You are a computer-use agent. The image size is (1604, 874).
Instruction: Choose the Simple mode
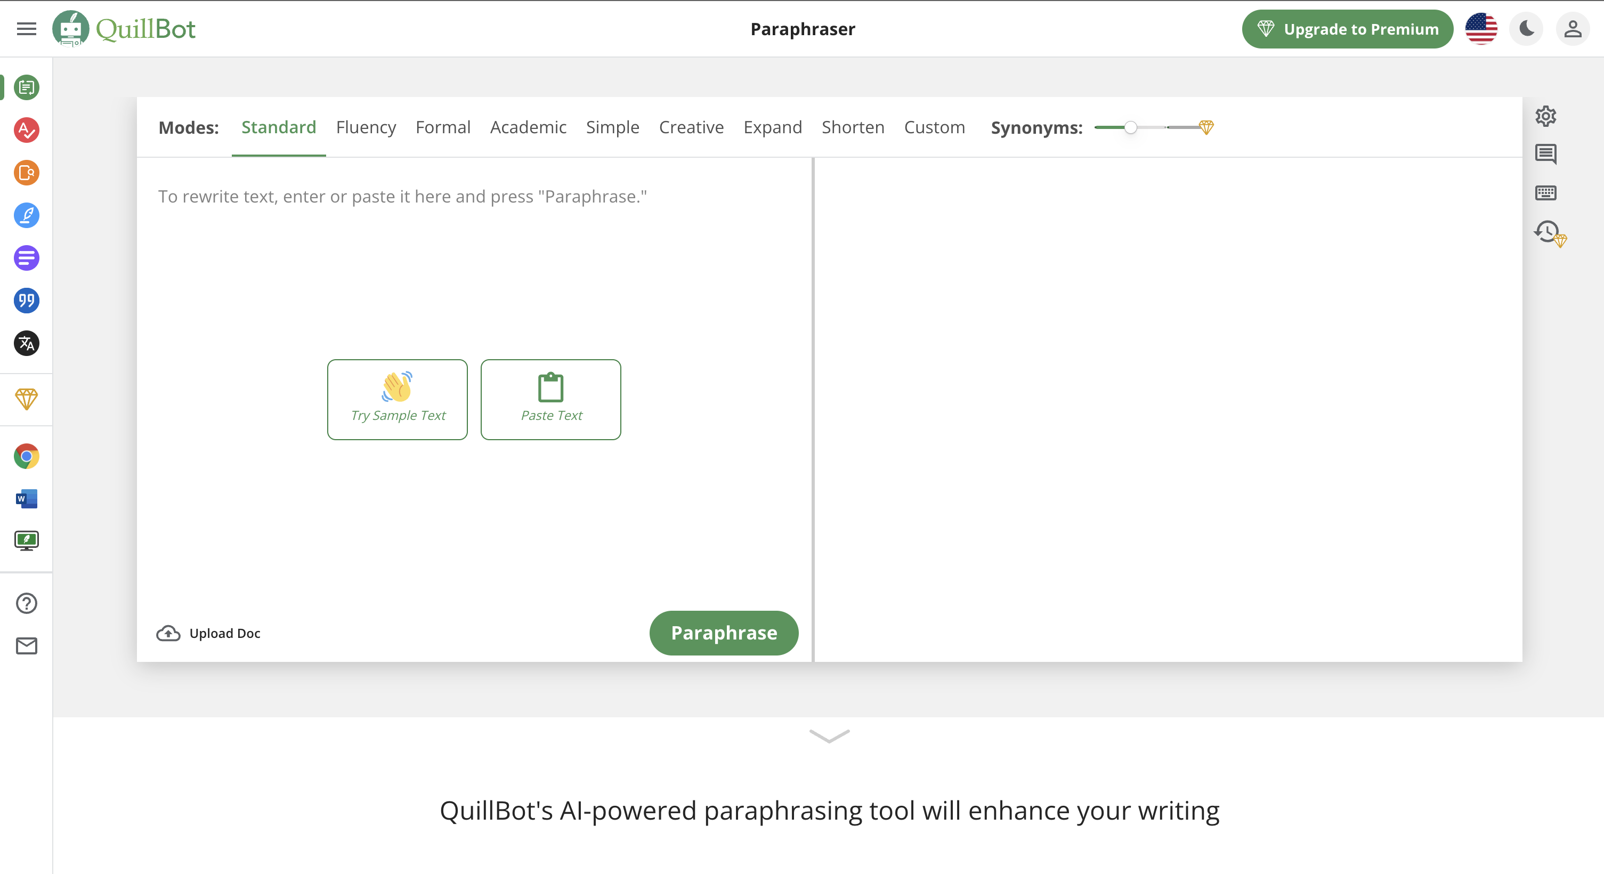click(x=613, y=127)
